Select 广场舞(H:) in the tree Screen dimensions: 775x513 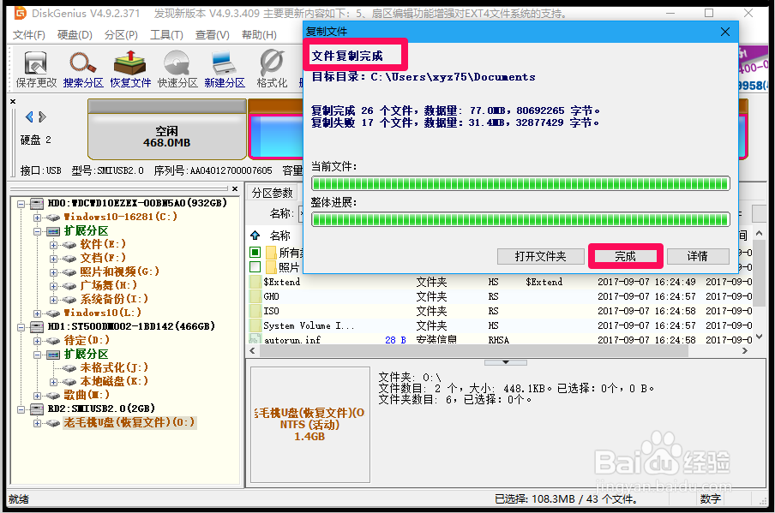coord(108,285)
